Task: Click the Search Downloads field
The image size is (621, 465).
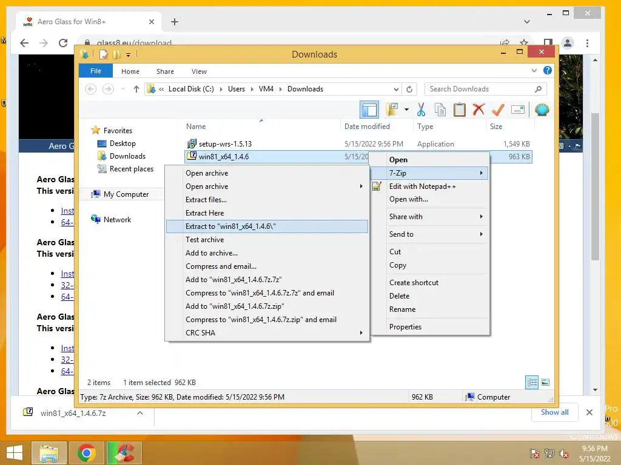Action: click(486, 89)
